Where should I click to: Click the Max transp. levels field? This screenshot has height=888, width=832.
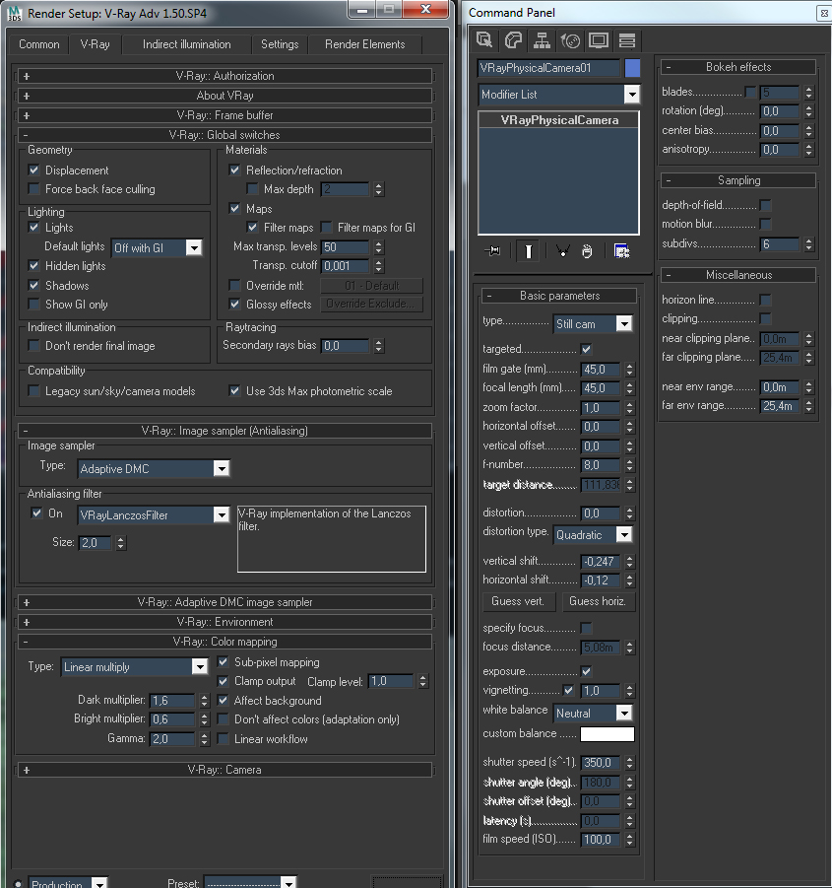click(x=345, y=247)
